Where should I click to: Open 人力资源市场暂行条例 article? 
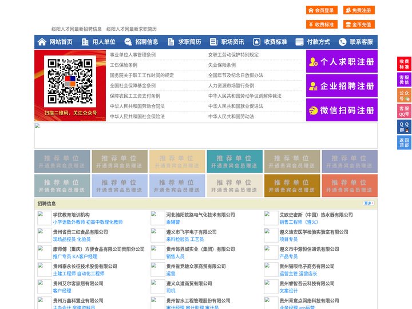[231, 86]
